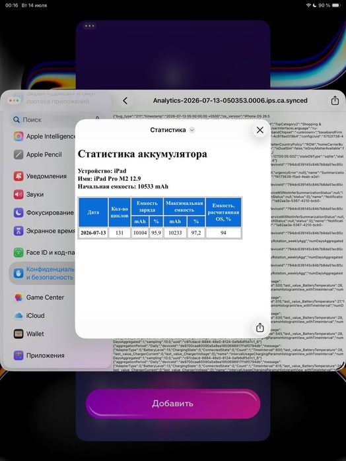The width and height of the screenshot is (346, 461).
Task: Open Face ID и код-пароль settings
Action: tap(44, 252)
